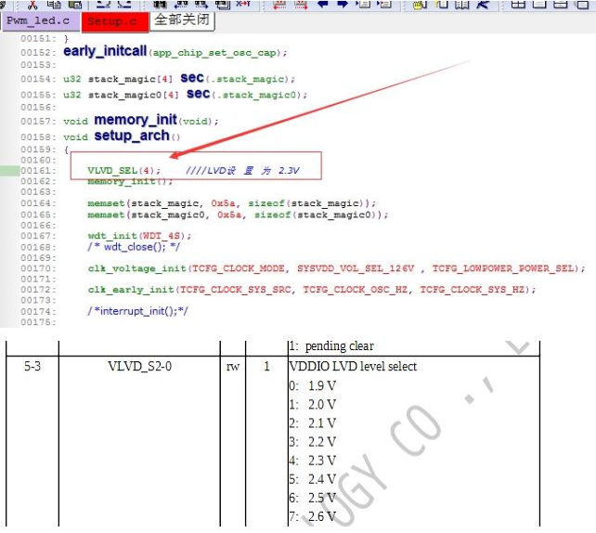596x533 pixels.
Task: Click the commented wdt_close() line
Action: point(134,247)
